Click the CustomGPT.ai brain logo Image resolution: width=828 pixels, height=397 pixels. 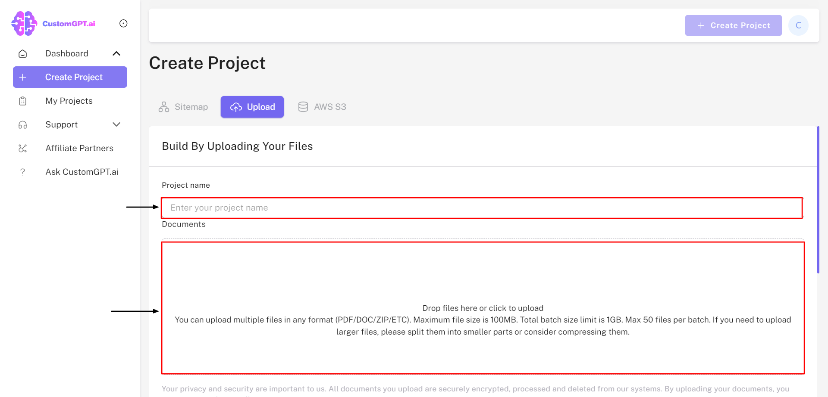(x=24, y=24)
